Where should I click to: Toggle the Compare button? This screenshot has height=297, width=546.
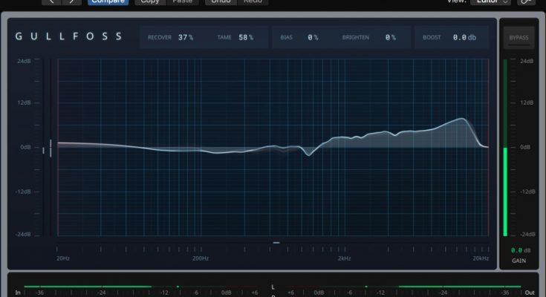coord(108,2)
